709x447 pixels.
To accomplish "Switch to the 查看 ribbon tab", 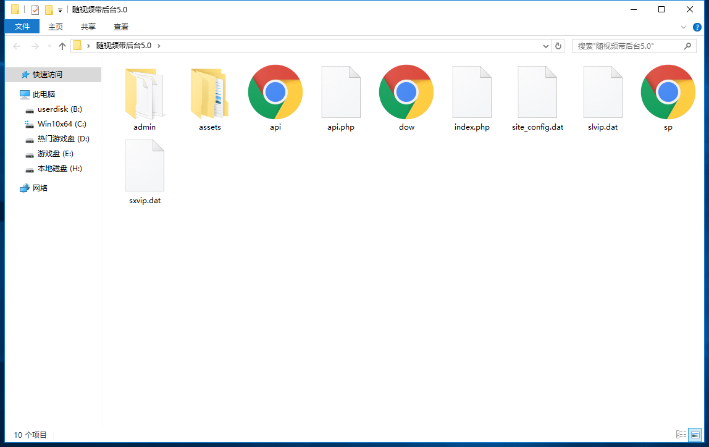I will (x=121, y=27).
